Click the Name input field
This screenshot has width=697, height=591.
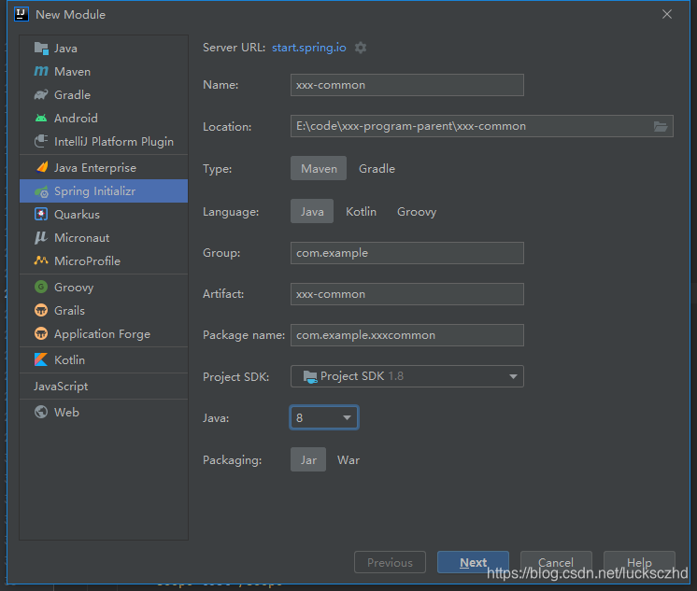(x=407, y=85)
